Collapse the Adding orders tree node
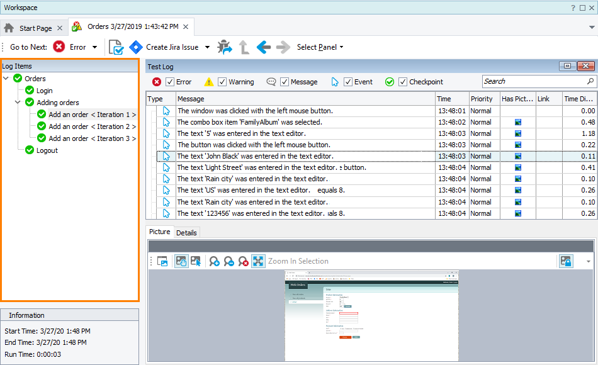Screen dimensions: 598x365 point(18,103)
